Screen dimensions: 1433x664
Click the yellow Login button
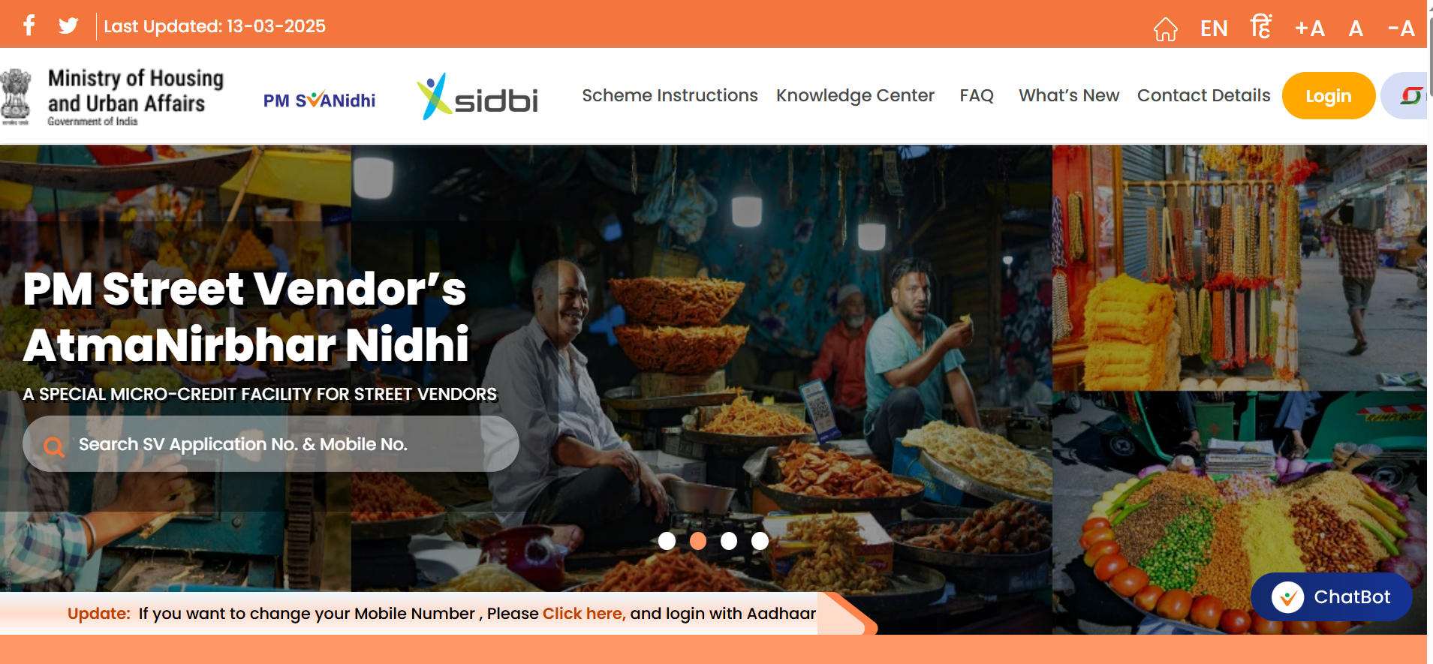pyautogui.click(x=1328, y=95)
